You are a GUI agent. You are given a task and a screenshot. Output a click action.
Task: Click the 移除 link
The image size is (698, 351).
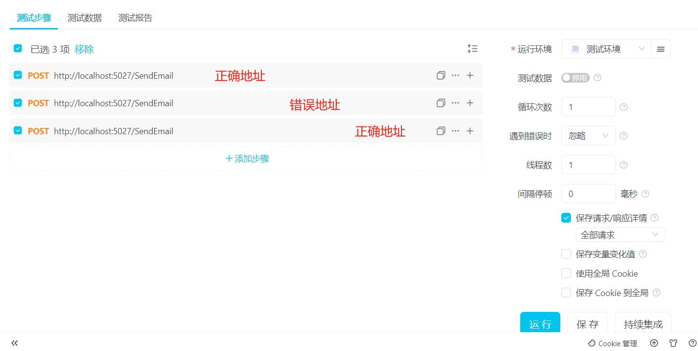click(84, 49)
